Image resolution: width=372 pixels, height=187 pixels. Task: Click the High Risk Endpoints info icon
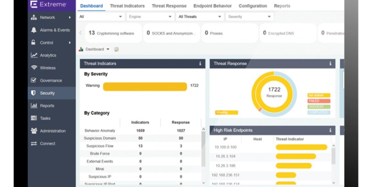(330, 130)
